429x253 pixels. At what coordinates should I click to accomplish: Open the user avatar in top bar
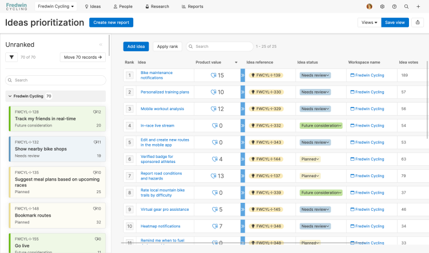[x=370, y=7]
